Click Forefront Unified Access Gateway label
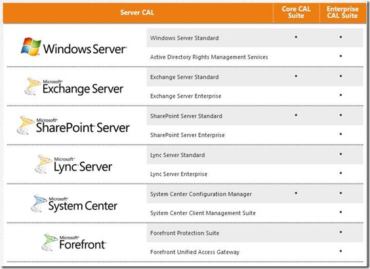 195,252
